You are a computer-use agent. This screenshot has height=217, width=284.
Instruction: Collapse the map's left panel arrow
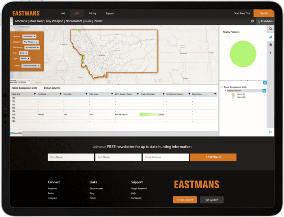click(11, 21)
